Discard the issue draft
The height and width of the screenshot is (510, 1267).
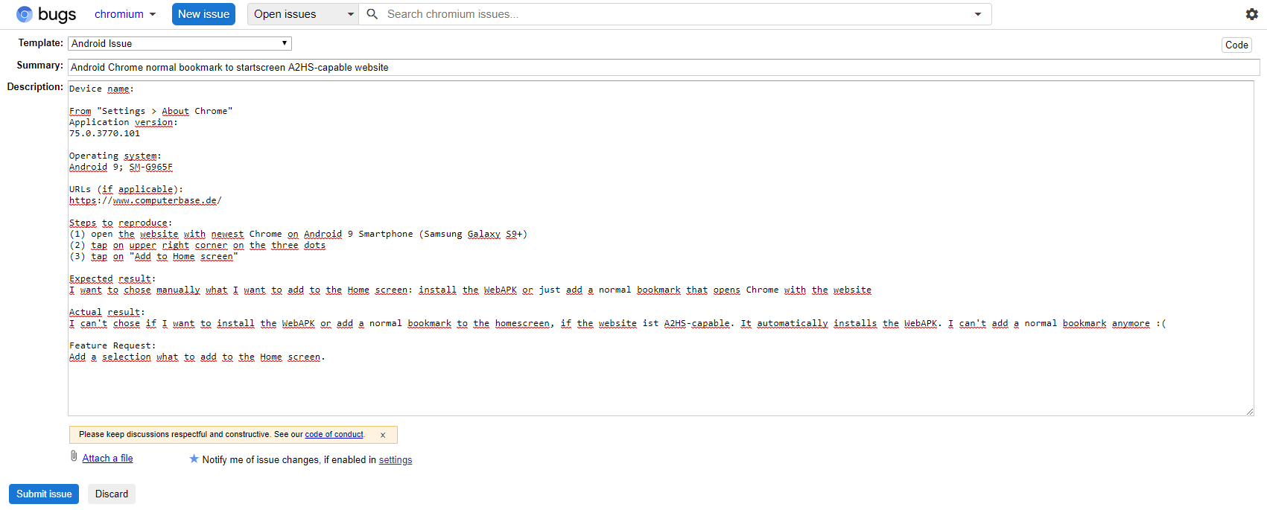pyautogui.click(x=112, y=494)
